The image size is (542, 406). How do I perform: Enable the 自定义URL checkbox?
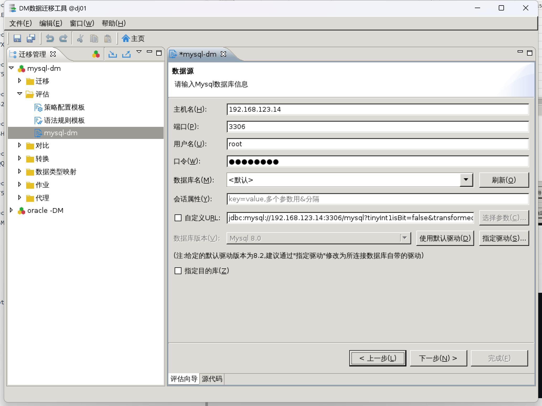(178, 218)
